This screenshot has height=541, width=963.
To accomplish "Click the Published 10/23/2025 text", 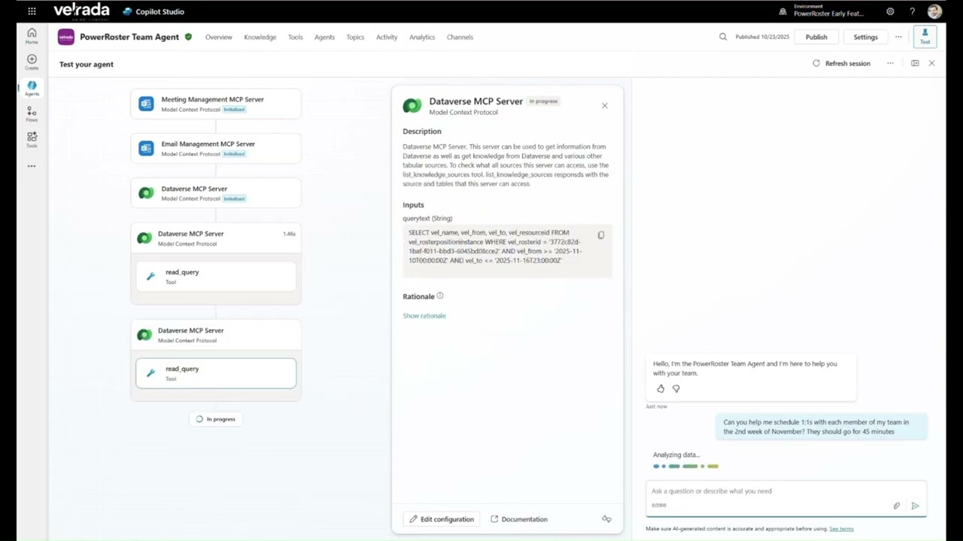I will [x=762, y=37].
